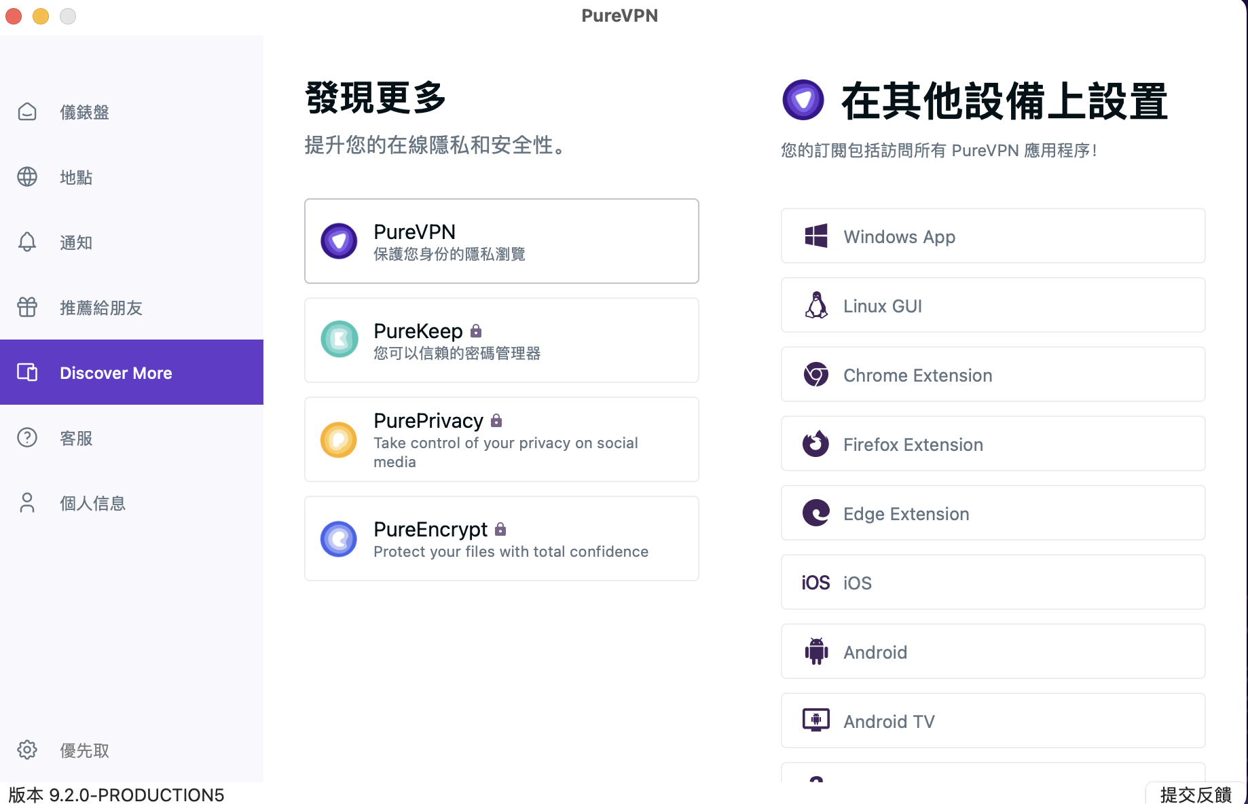
Task: Select the PureVPN product card
Action: 502,241
